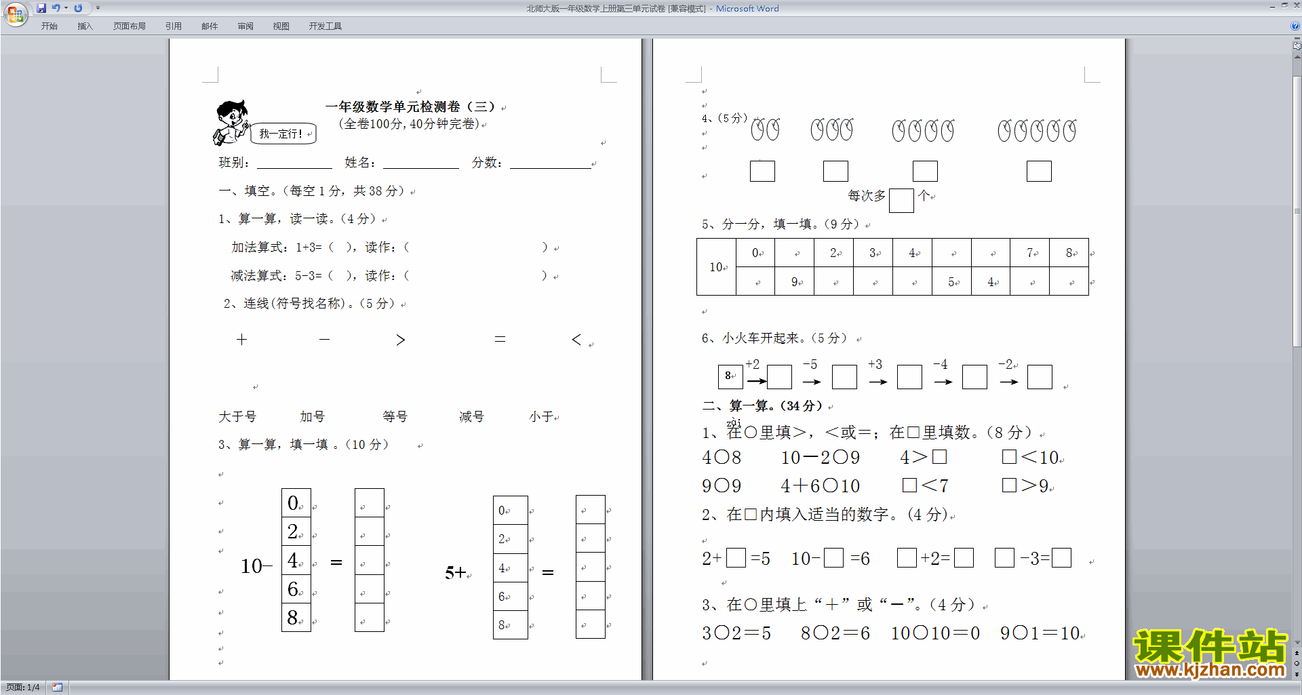
Task: Open the 审阅 ribbon tab
Action: pyautogui.click(x=245, y=26)
